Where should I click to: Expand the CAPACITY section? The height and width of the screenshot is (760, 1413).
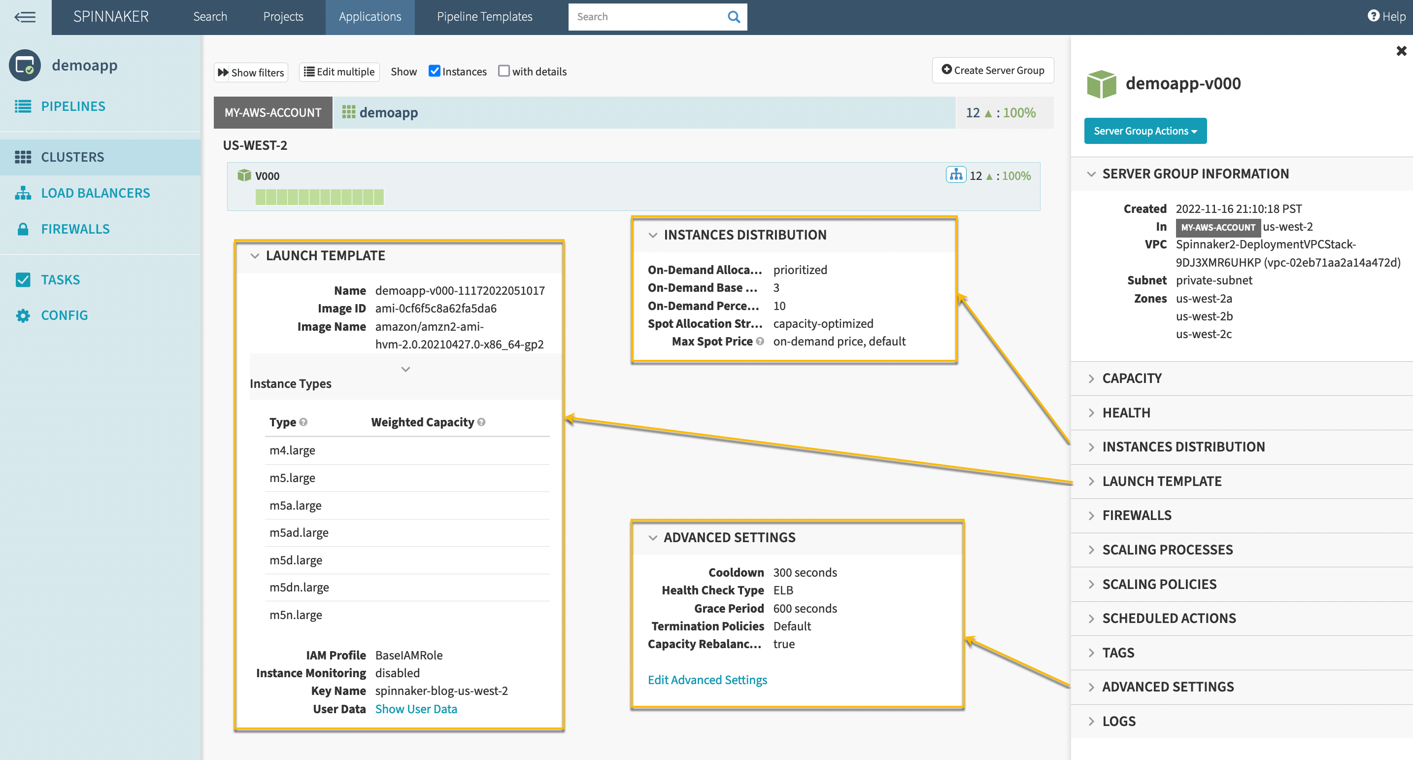click(1132, 378)
